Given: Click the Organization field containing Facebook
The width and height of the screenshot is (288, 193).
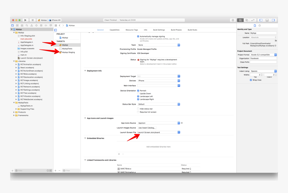Looking at the screenshot, I should [264, 58].
